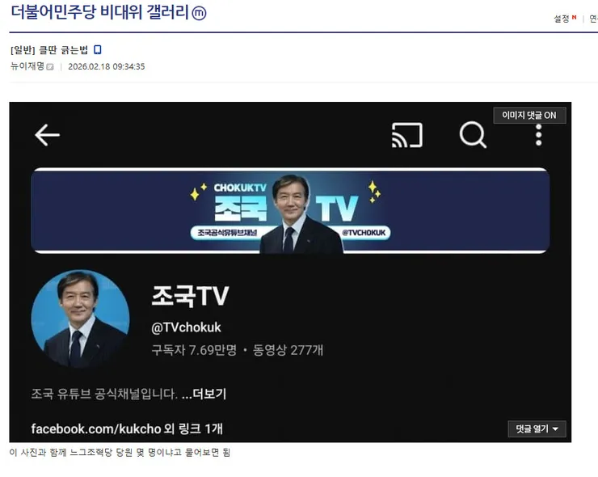Open facebook.com/kukcho link
The height and width of the screenshot is (477, 598).
tap(96, 429)
